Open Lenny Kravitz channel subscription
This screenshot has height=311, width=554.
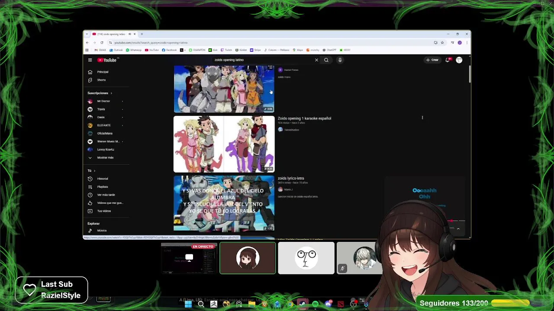(106, 149)
